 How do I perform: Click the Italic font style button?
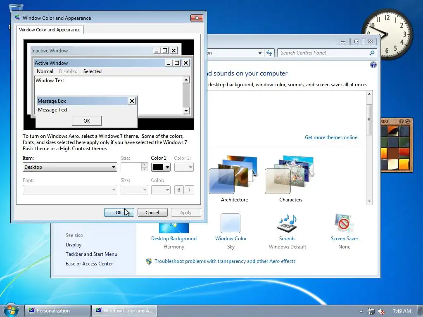pyautogui.click(x=189, y=190)
